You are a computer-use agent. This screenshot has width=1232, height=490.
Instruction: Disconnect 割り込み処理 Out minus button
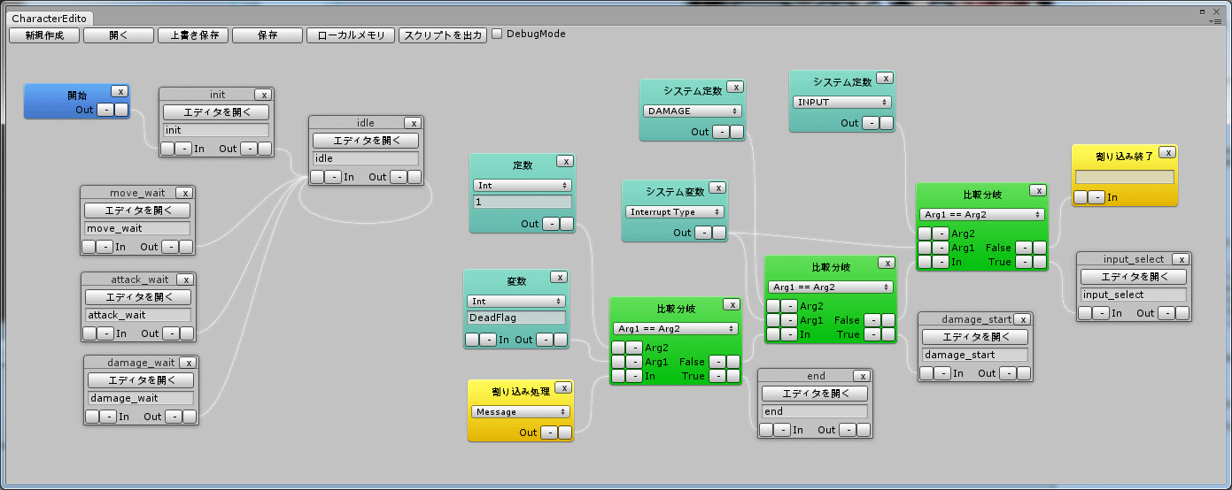click(548, 433)
